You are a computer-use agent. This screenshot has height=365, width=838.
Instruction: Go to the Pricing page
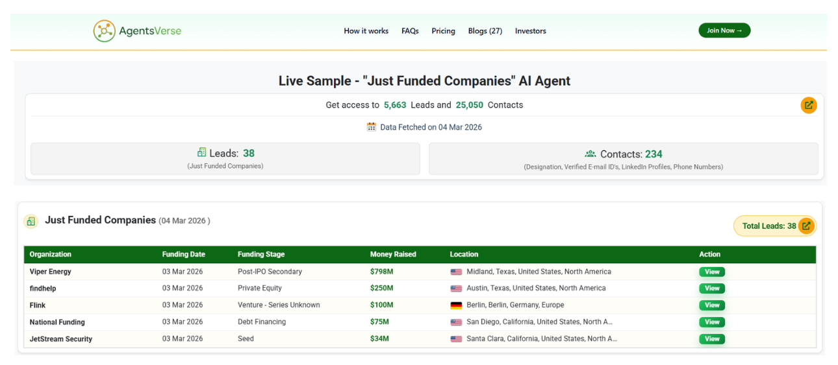[443, 31]
